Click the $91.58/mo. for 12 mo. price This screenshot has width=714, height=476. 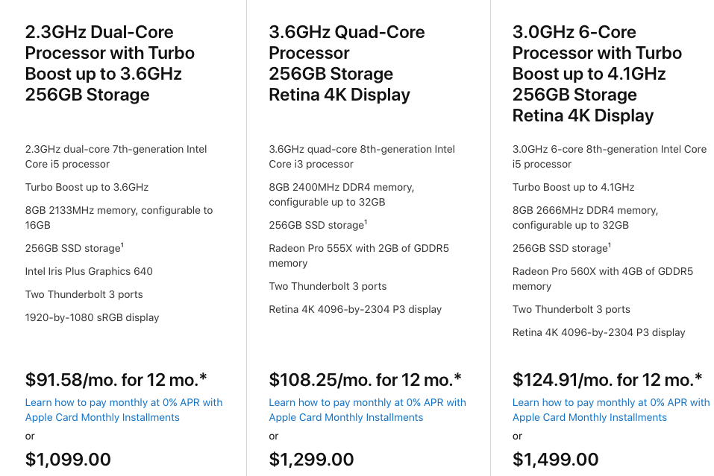pyautogui.click(x=116, y=380)
